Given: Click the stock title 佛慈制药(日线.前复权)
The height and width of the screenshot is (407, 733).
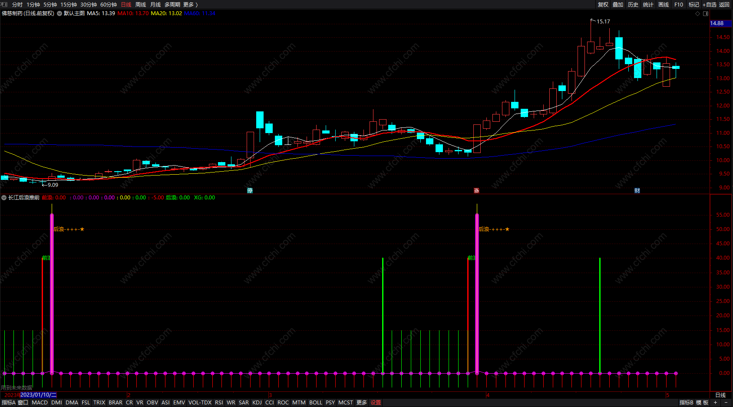Looking at the screenshot, I should [x=28, y=13].
